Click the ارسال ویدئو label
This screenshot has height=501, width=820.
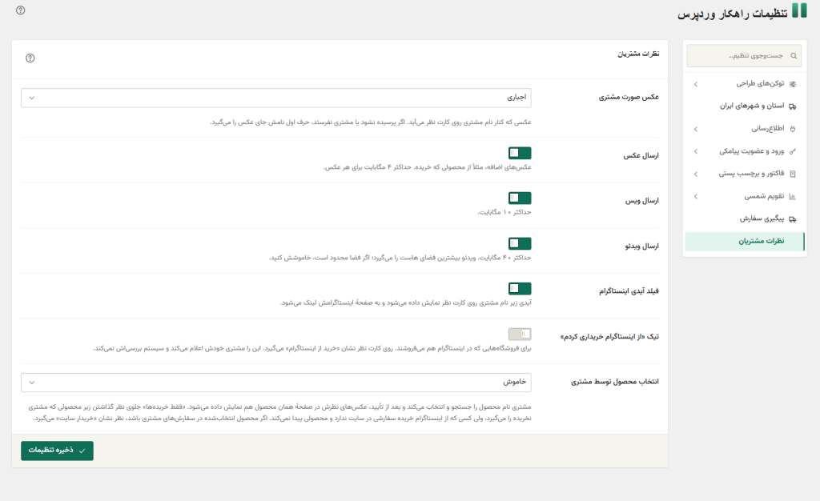[x=641, y=246]
